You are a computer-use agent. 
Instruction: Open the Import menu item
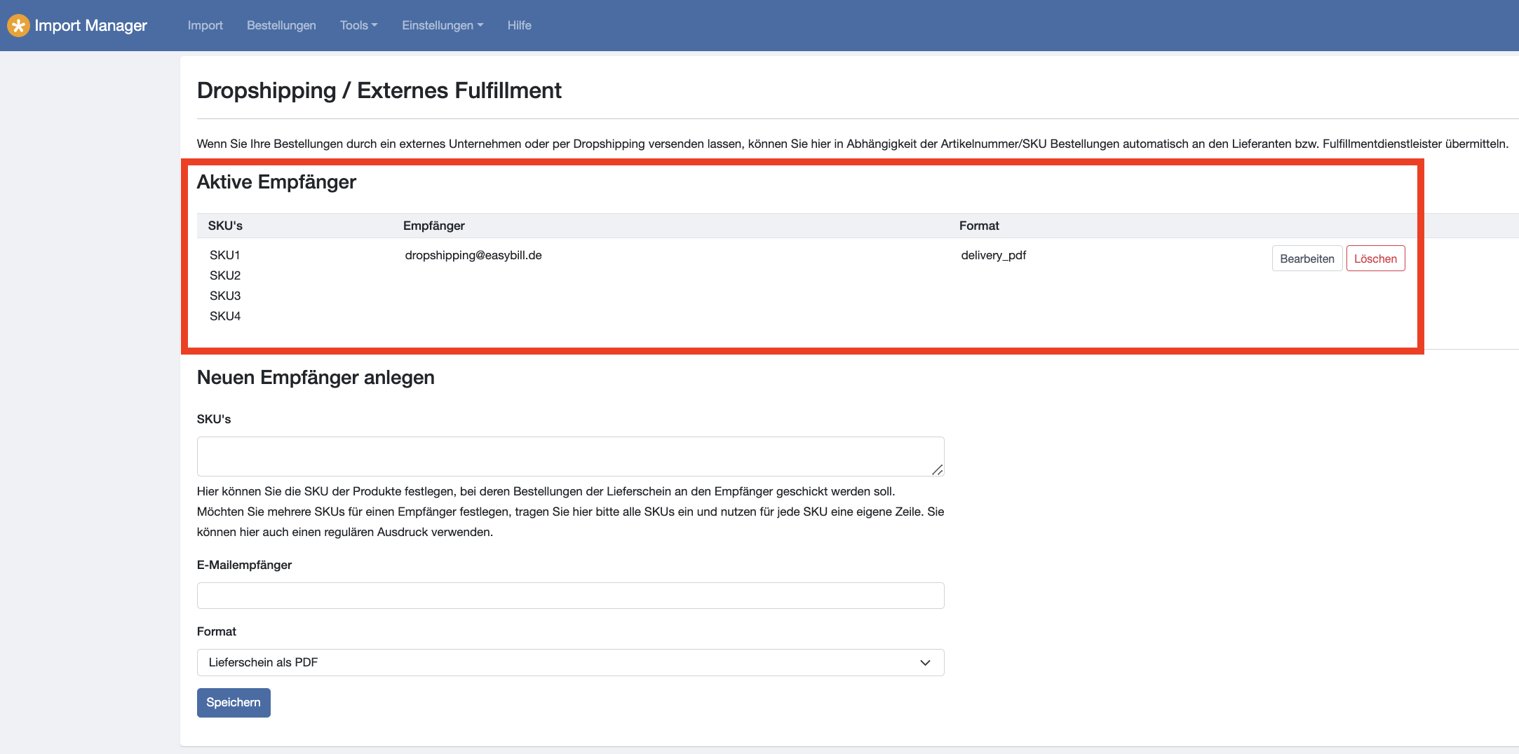pyautogui.click(x=205, y=26)
